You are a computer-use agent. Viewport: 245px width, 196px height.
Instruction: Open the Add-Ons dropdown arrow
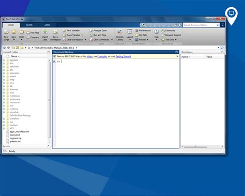click(x=176, y=40)
